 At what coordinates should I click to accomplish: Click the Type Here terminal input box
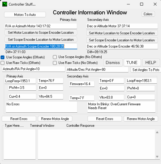(20, 144)
